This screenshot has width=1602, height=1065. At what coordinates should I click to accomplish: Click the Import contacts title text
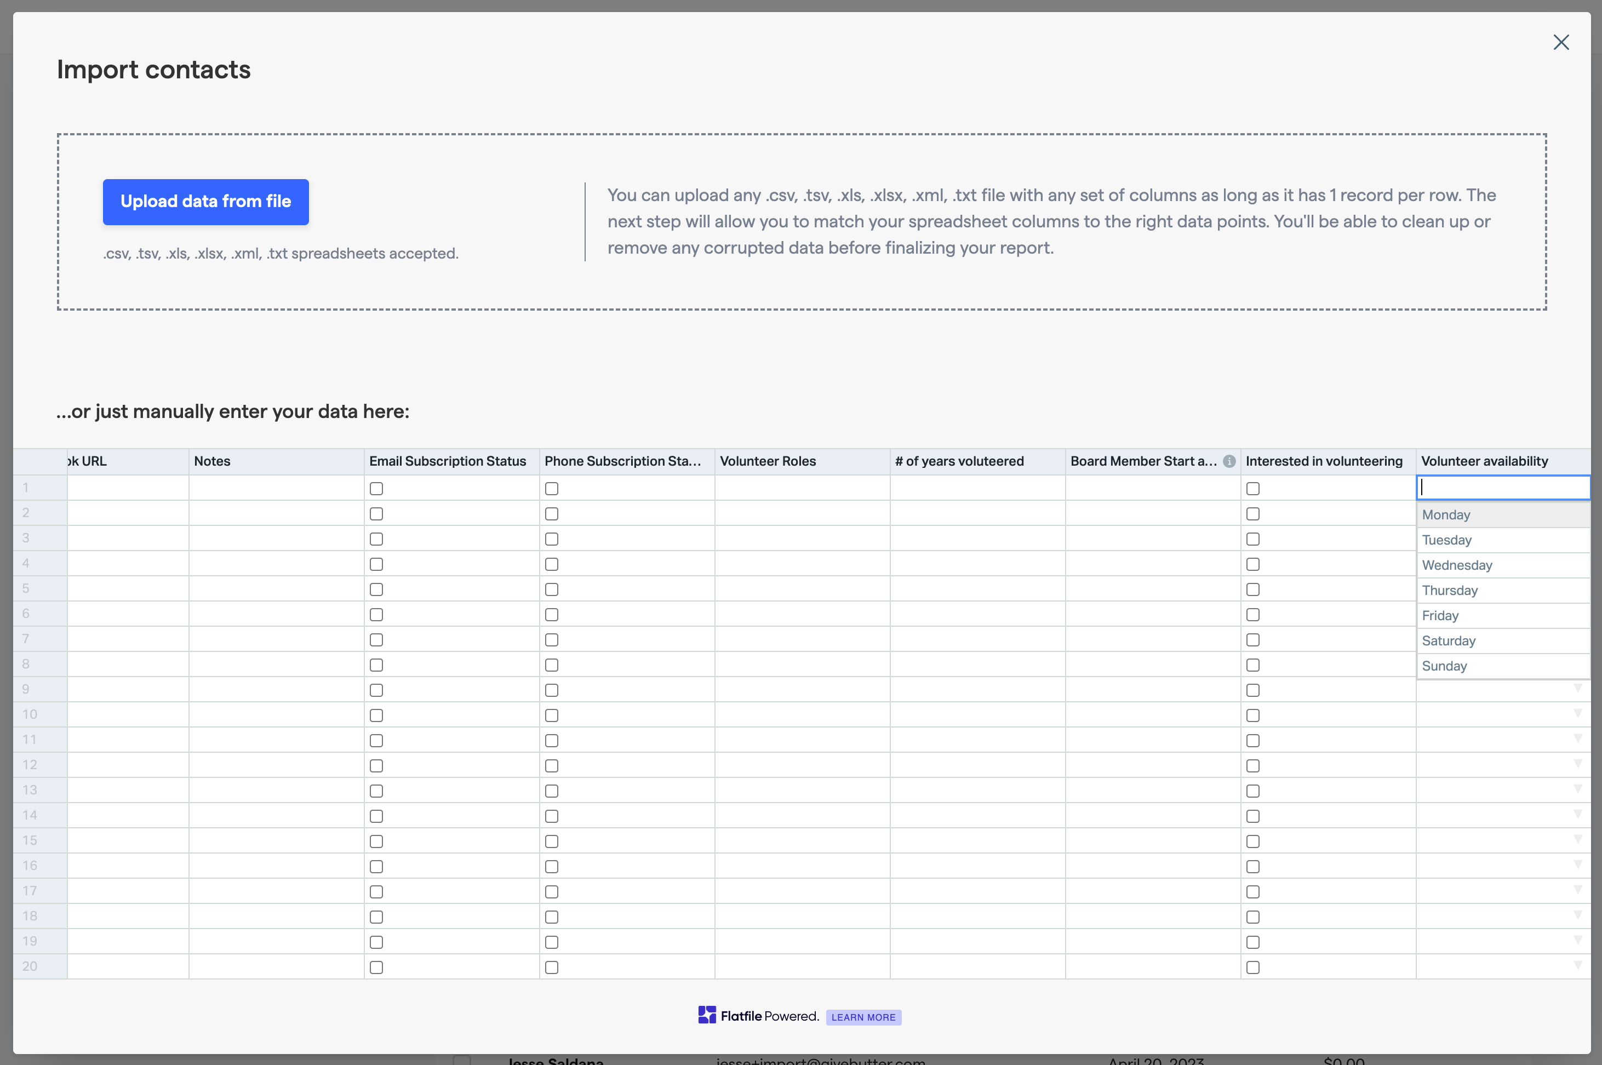[x=153, y=69]
